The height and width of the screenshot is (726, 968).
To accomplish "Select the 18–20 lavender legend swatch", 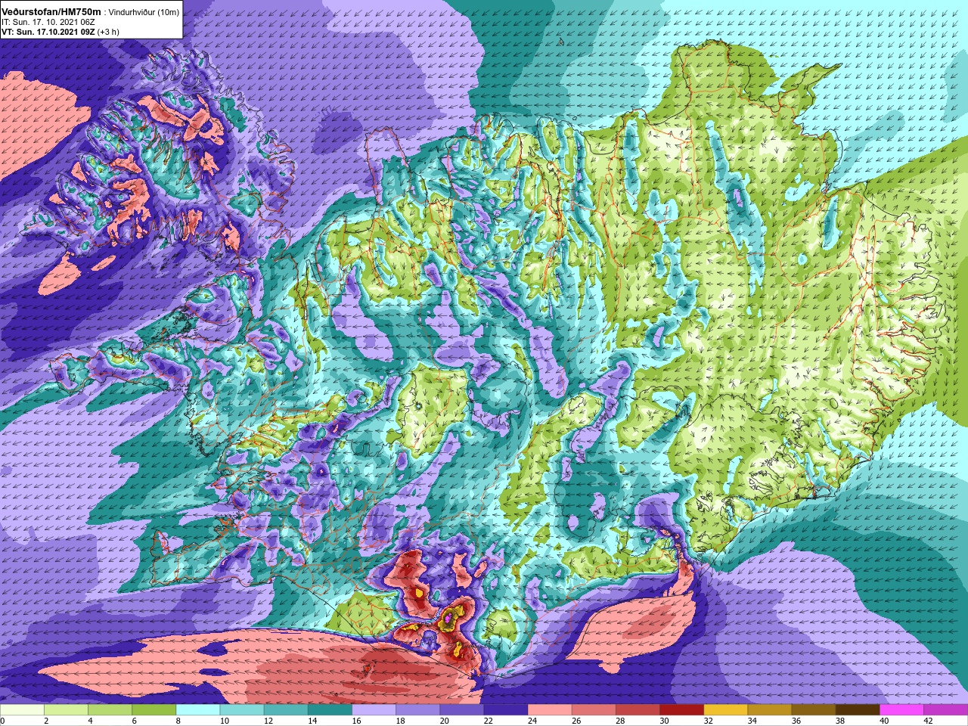I will (x=417, y=710).
